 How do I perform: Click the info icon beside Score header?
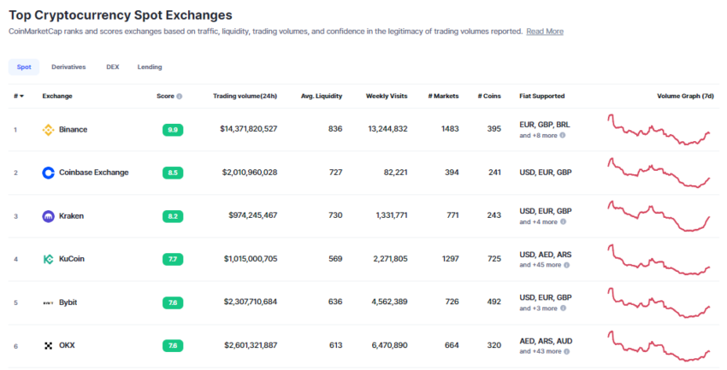179,97
